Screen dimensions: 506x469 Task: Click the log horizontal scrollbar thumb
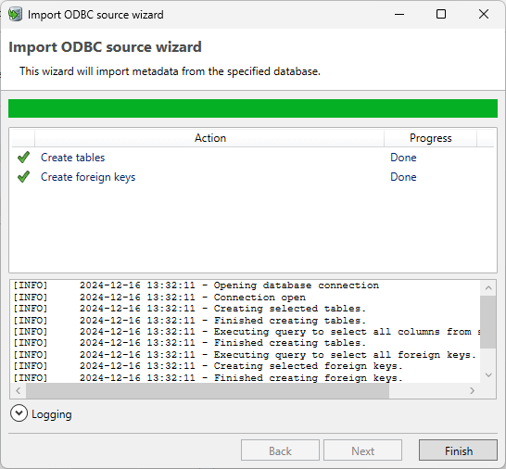click(x=208, y=390)
